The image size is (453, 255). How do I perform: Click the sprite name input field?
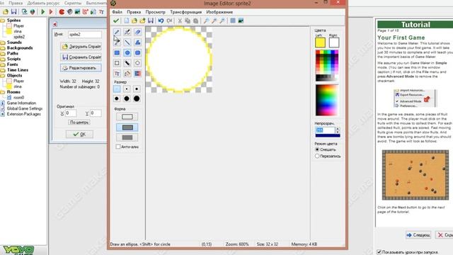click(x=85, y=35)
